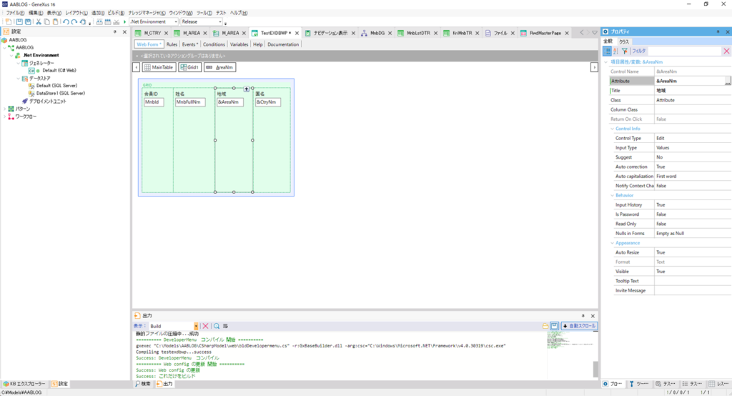Switch to 検索 tab in bottom panel
732x396 pixels.
click(143, 384)
